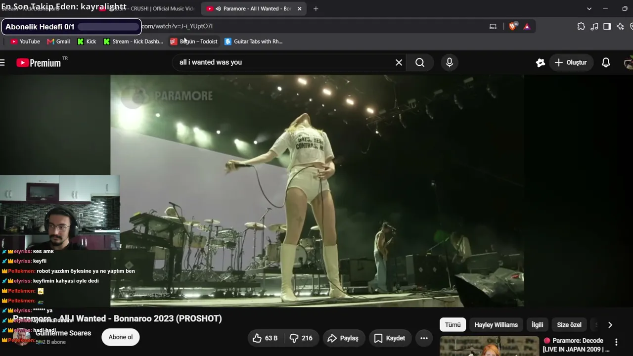Click the Guilherme Soares channel name
This screenshot has width=633, height=356.
coord(63,333)
